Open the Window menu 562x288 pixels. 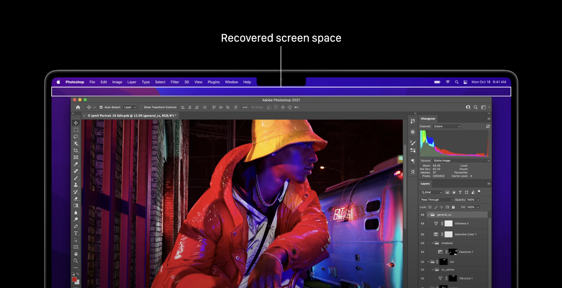[231, 82]
